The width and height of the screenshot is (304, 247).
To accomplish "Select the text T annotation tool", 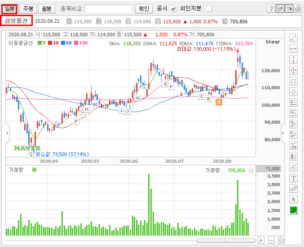I will pos(293,178).
